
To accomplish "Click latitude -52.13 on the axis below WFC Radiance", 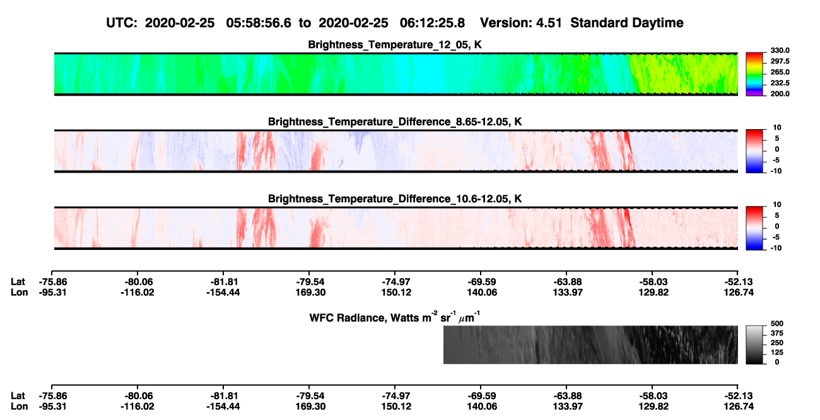I will click(x=738, y=395).
